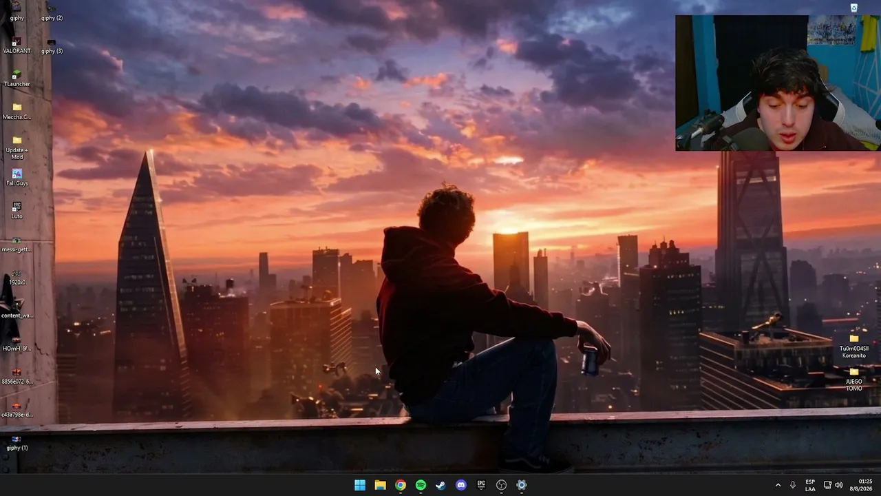Screen dimensions: 881x496
Task: Select the 1920x0 desktop file
Action: pos(17,277)
